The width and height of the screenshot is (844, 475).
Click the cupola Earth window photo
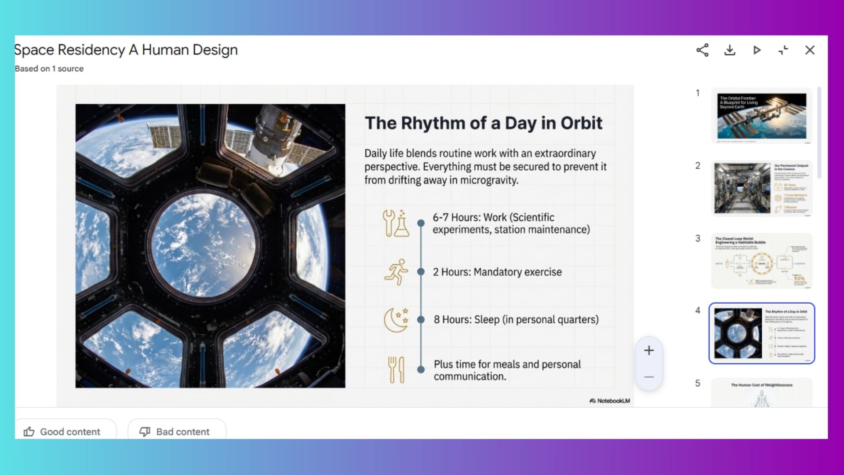[210, 245]
